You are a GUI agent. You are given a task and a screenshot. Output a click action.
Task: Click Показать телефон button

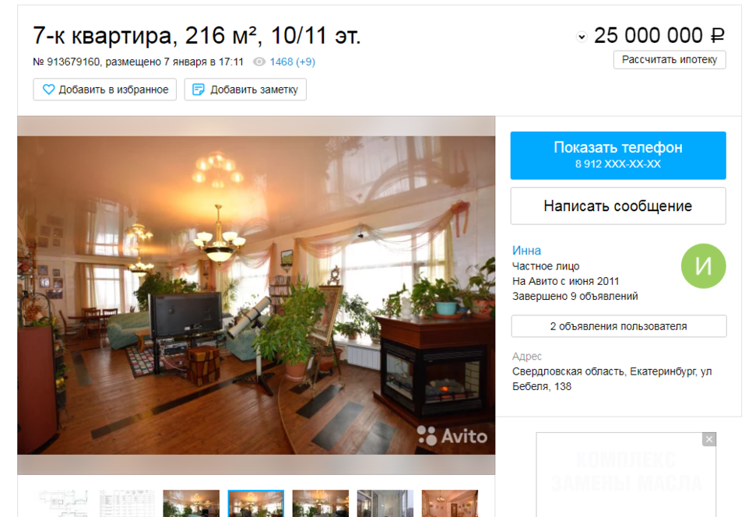tap(618, 156)
